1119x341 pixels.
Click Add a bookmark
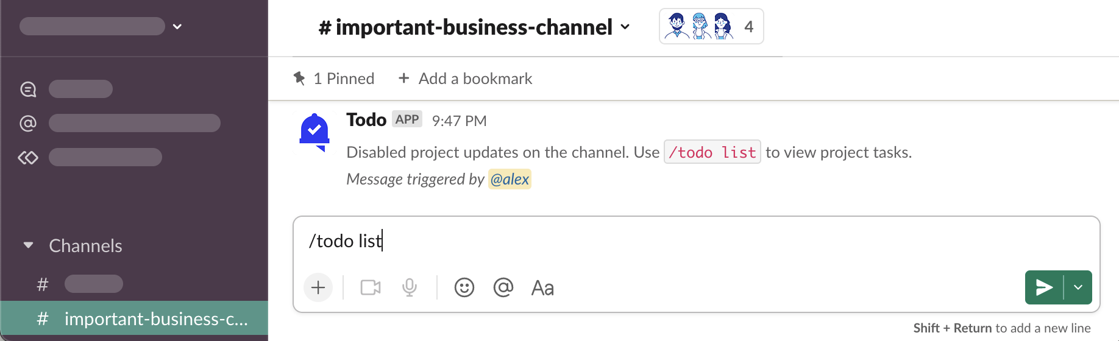point(465,79)
